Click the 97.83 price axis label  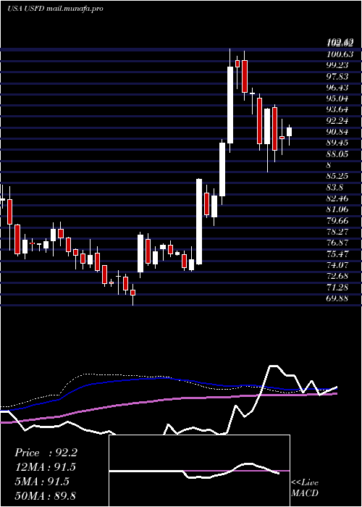pyautogui.click(x=337, y=76)
